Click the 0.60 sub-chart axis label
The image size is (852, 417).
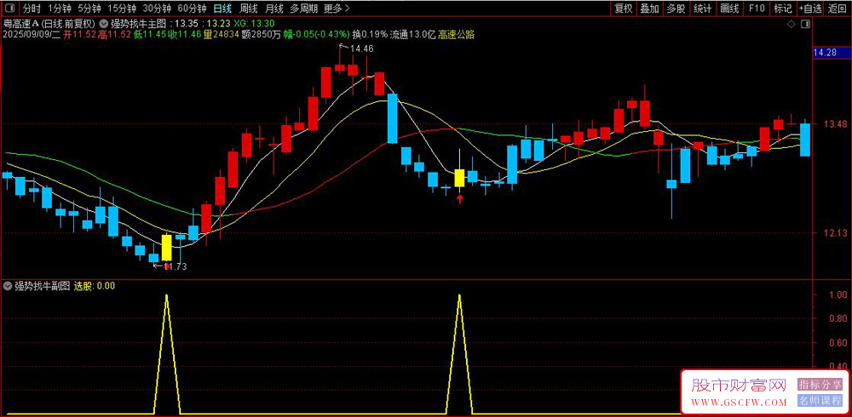tap(838, 343)
